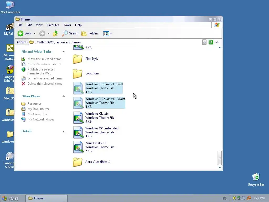Screen dimensions: 269x202
Task: Expand the Address bar dropdown
Action: [204, 42]
